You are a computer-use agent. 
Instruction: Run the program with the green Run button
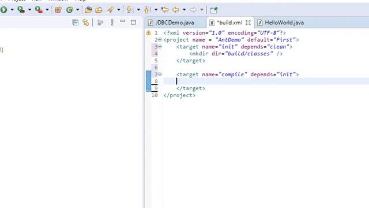(3, 10)
